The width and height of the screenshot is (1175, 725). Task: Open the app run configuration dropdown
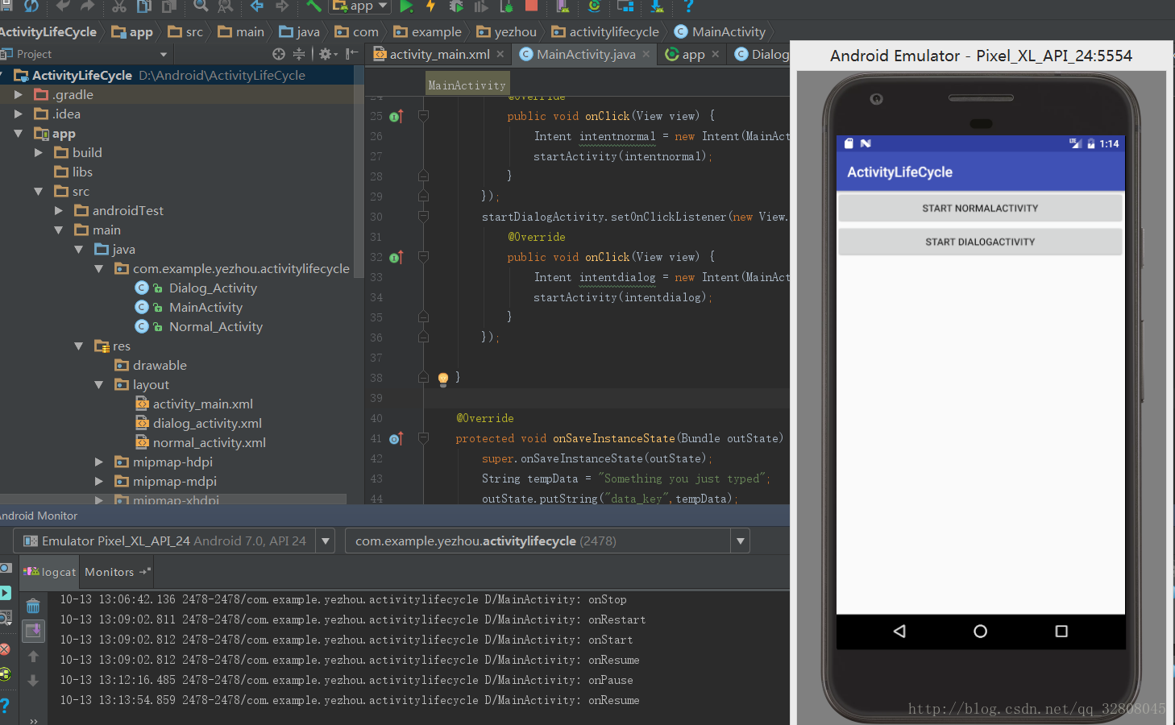361,6
